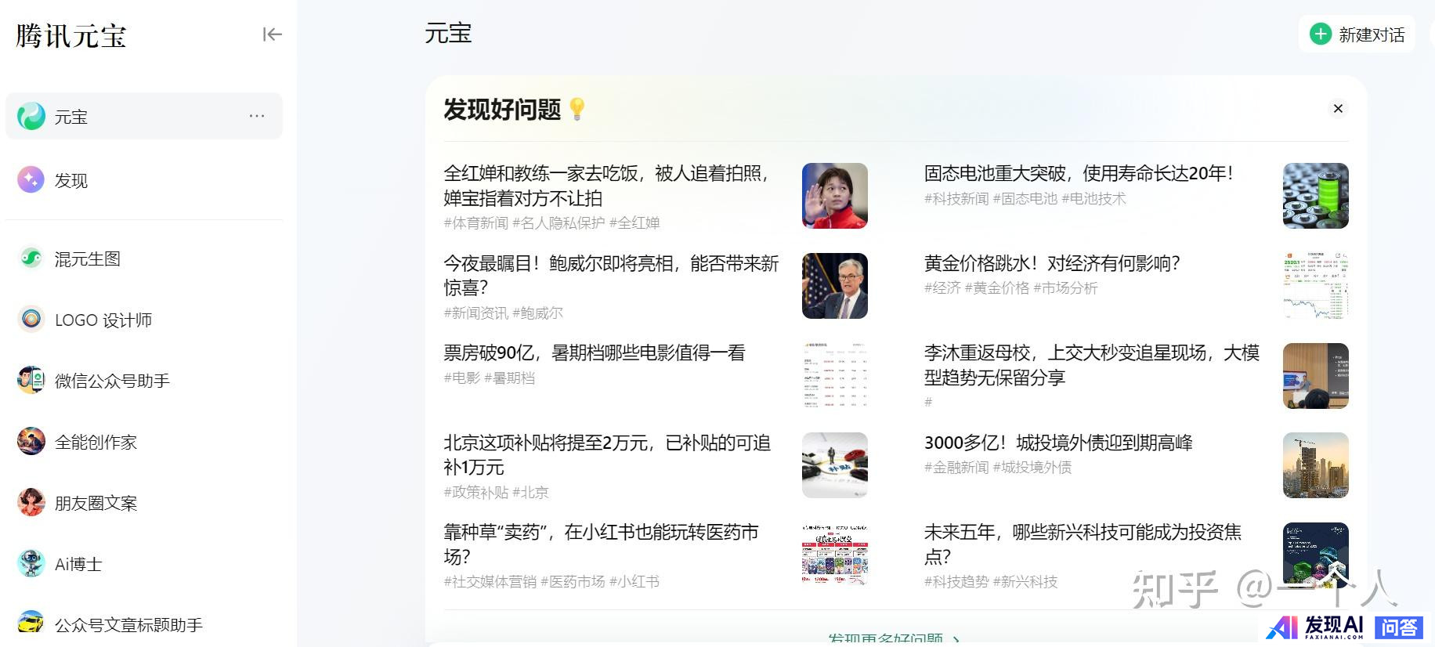
Task: Open the 票房破90亿 question
Action: [595, 352]
